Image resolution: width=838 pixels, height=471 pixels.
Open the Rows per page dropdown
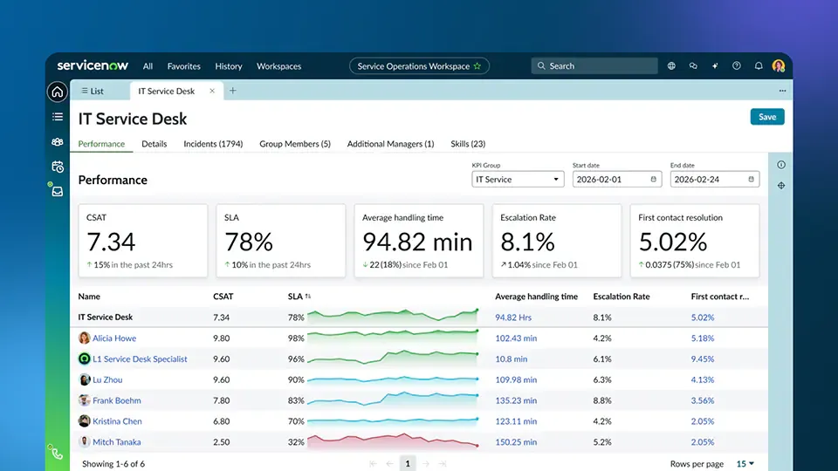745,463
